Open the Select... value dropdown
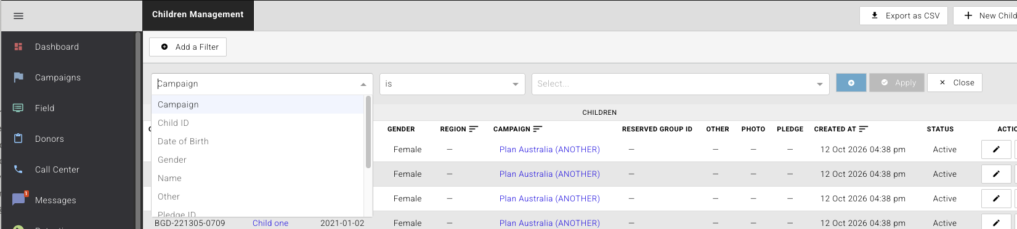1017x229 pixels. [x=681, y=84]
